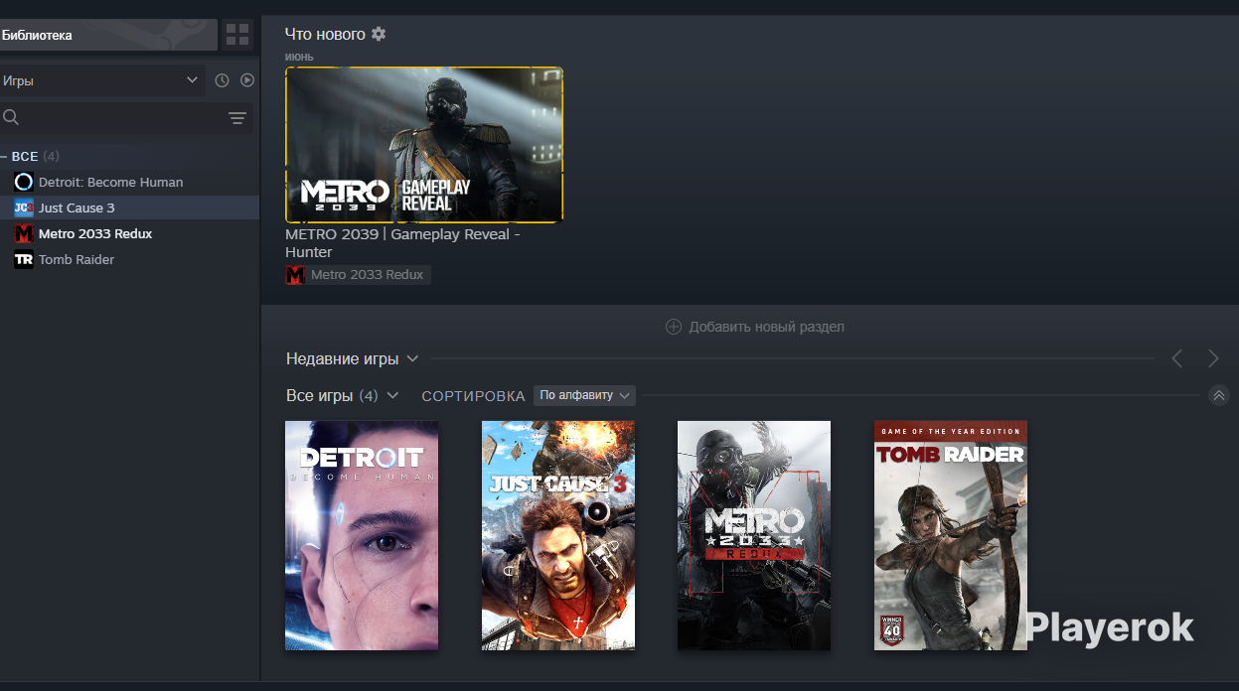The width and height of the screenshot is (1239, 691).
Task: Open the Just Cause 3 cover
Action: 558,535
